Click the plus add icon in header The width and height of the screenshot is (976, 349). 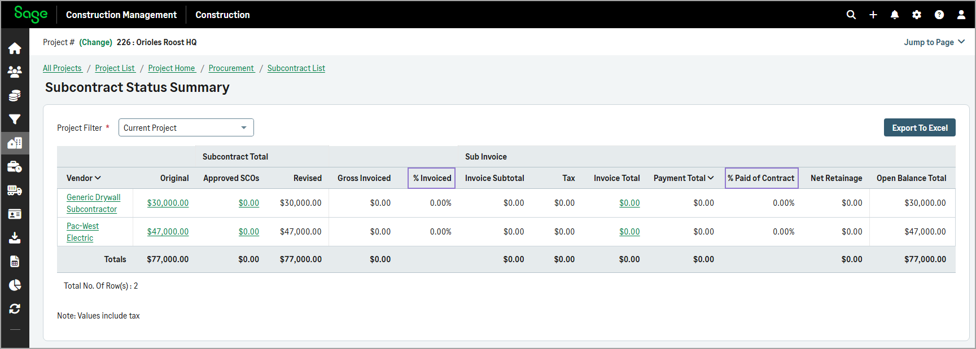[873, 15]
